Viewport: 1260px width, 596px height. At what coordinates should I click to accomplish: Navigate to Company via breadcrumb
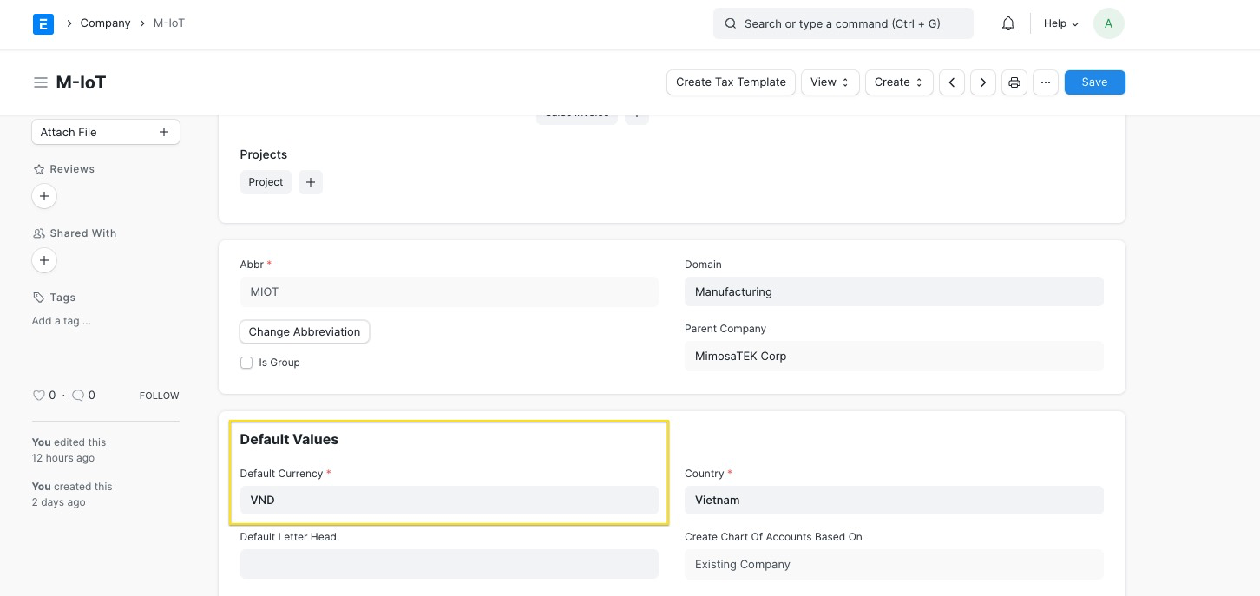click(x=105, y=23)
